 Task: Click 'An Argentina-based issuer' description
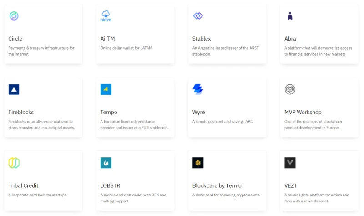(225, 51)
